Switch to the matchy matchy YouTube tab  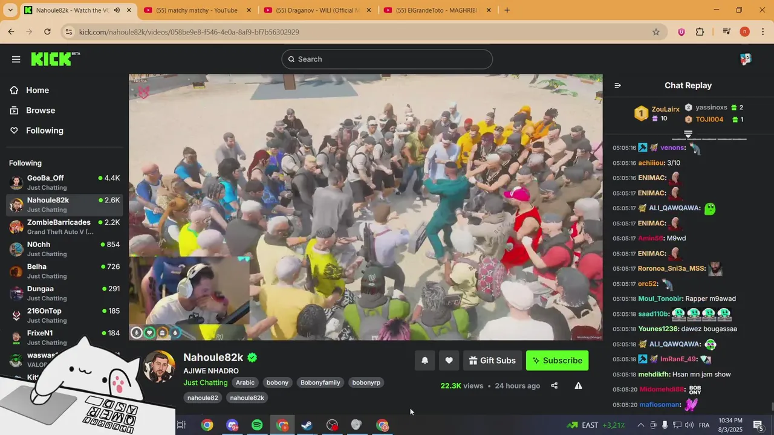point(197,10)
